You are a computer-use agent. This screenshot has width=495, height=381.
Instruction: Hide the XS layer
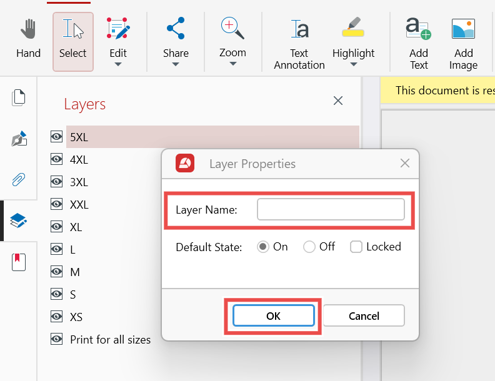tap(56, 317)
